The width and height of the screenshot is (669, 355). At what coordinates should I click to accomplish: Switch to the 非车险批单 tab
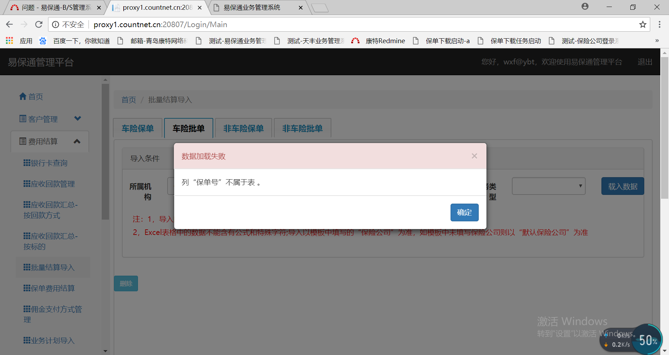(302, 128)
